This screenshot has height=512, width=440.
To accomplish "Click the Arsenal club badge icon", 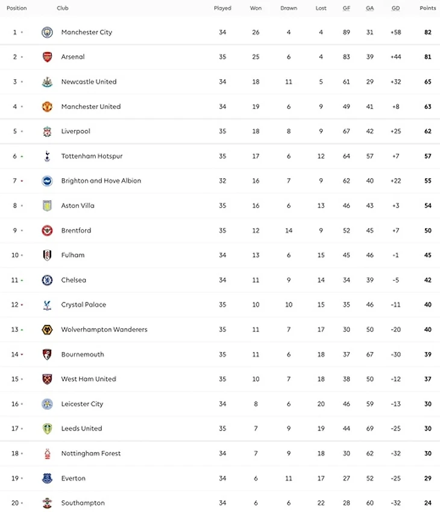I will [x=47, y=57].
